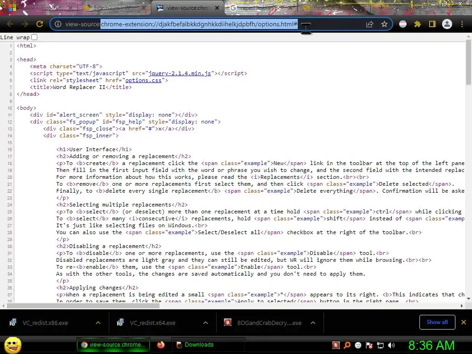
Task: Click the scroll-up arrow of vertical scrollbar
Action: click(468, 36)
